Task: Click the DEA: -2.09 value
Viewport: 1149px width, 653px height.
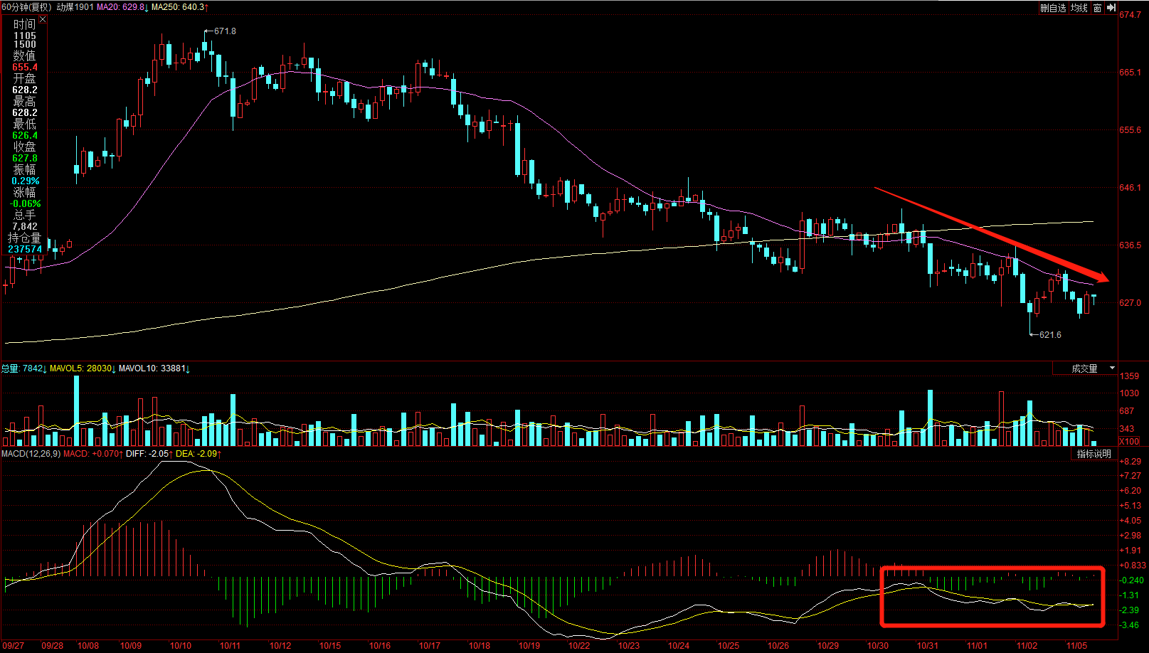Action: coord(198,454)
